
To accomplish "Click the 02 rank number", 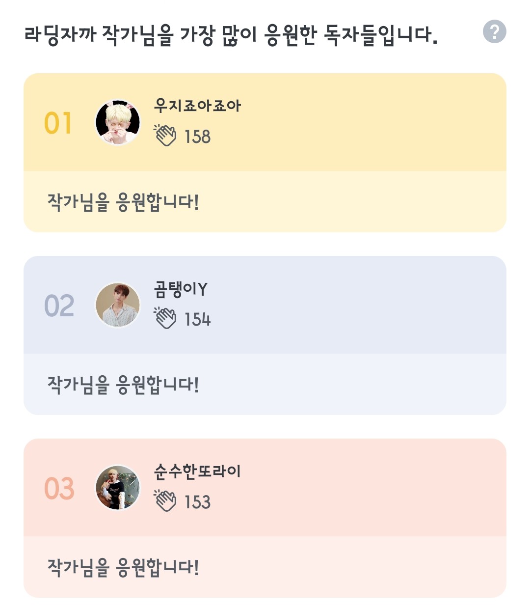I will (59, 305).
